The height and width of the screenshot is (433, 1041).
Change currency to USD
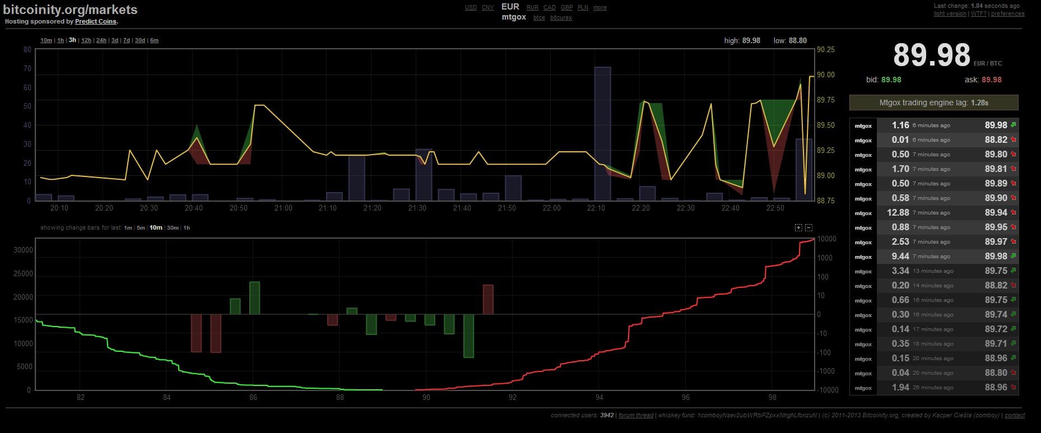[471, 8]
